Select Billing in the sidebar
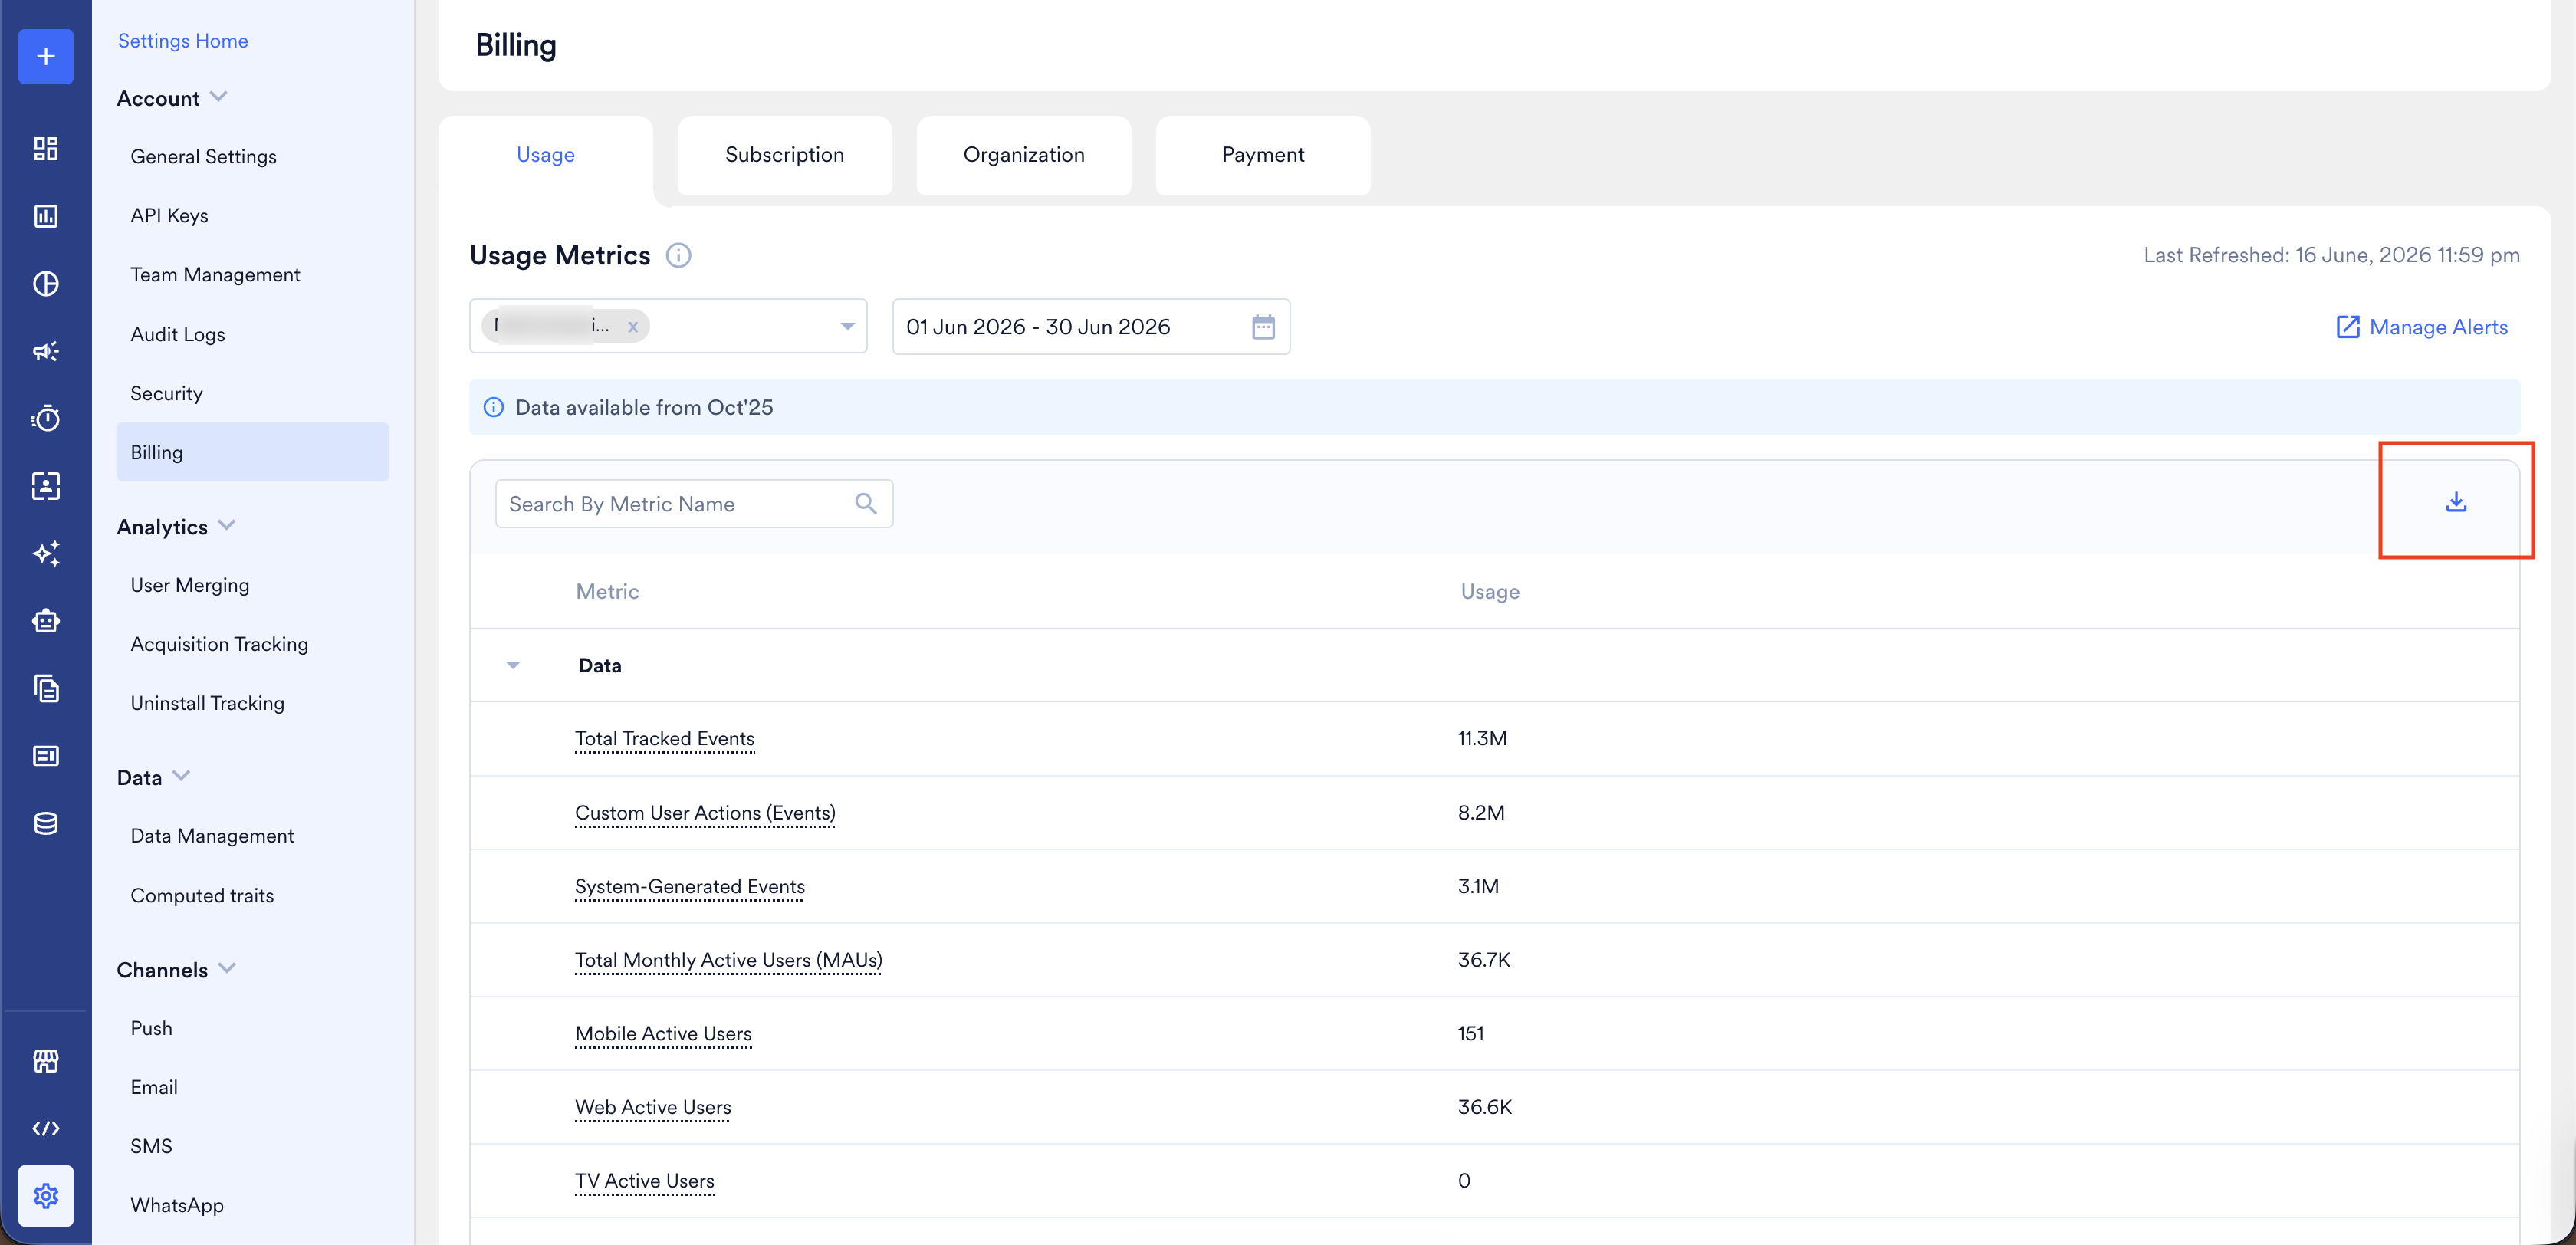Viewport: 2576px width, 1245px height. click(x=253, y=453)
